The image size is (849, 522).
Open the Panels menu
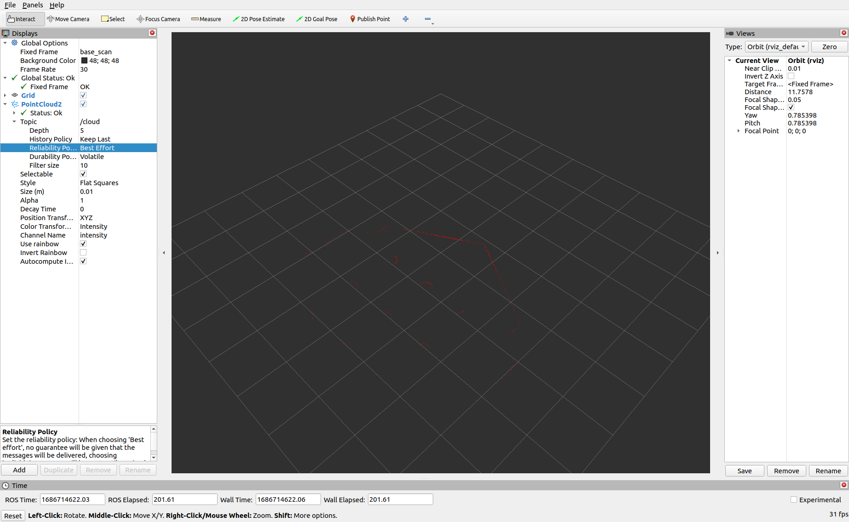click(x=32, y=5)
